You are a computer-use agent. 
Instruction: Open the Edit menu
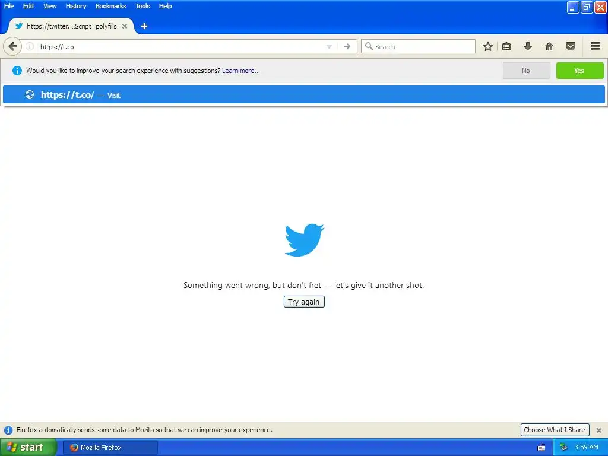click(28, 6)
